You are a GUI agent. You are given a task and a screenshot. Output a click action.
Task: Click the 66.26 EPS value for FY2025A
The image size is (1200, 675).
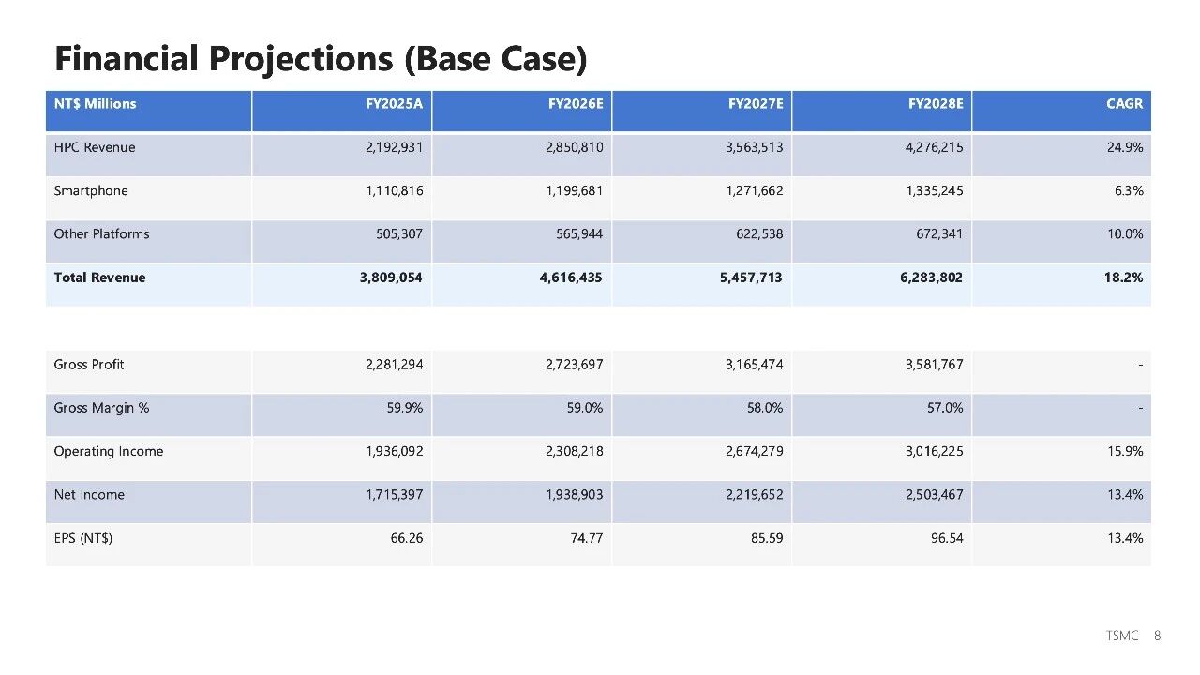(406, 538)
